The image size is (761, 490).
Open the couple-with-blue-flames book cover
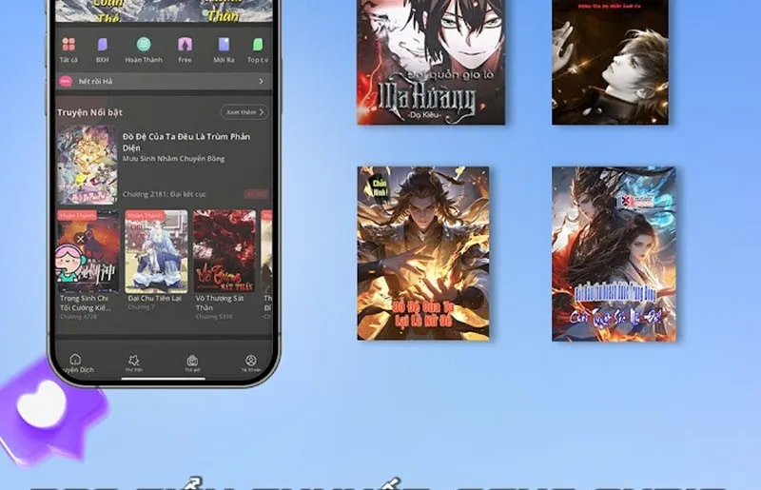614,253
